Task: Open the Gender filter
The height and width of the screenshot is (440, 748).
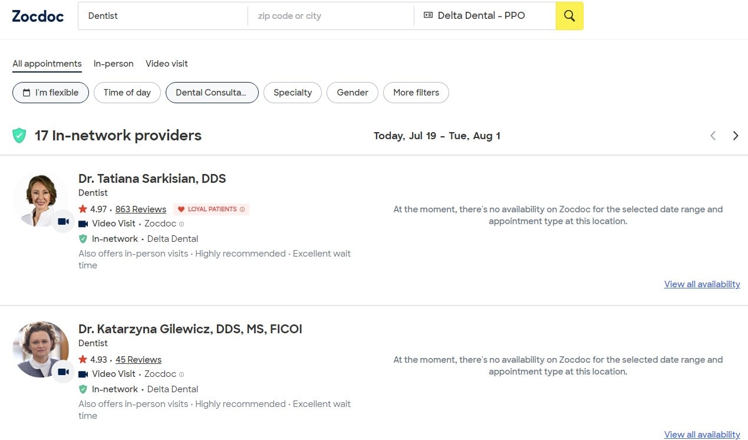Action: tap(352, 93)
